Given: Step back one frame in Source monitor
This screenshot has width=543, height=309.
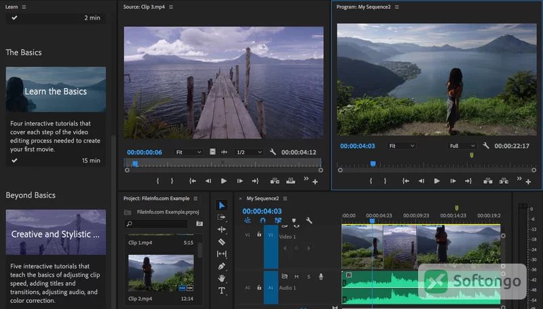Looking at the screenshot, I should [208, 181].
